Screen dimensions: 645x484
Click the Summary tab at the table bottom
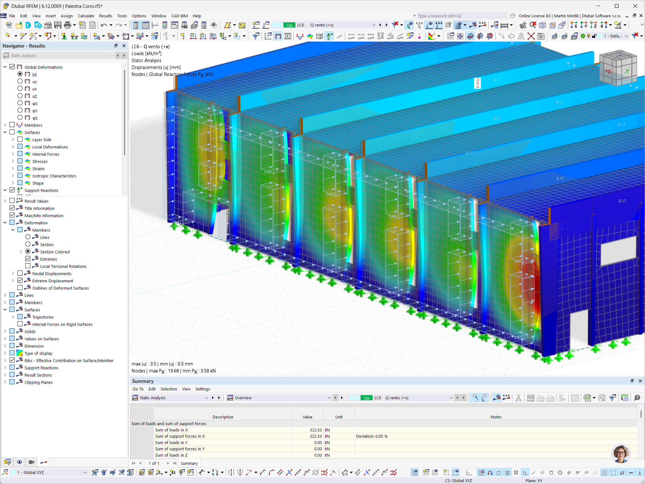pos(189,463)
